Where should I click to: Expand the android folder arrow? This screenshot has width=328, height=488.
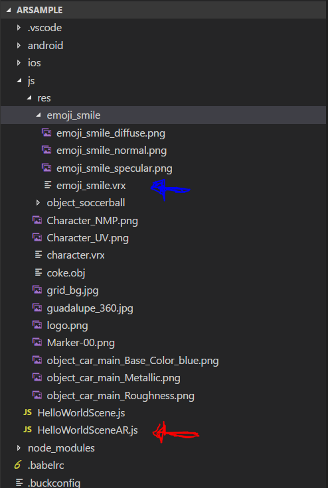tap(19, 46)
